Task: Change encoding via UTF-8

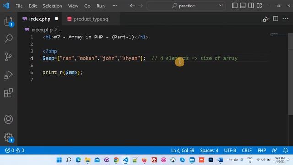Action: (x=230, y=150)
